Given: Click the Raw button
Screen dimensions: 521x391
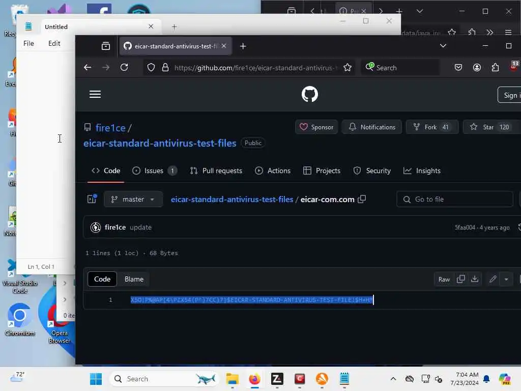Looking at the screenshot, I should (444, 280).
